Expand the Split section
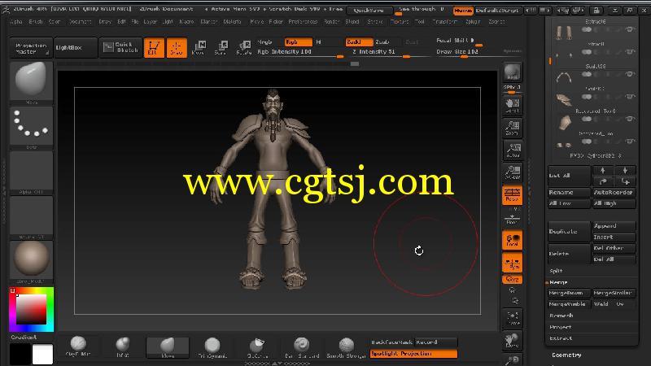Image resolution: width=651 pixels, height=366 pixels. [556, 271]
